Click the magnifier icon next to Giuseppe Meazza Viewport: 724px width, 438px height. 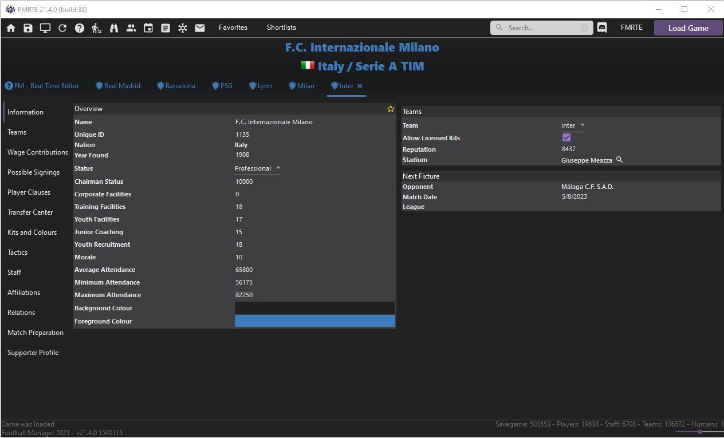(x=619, y=160)
